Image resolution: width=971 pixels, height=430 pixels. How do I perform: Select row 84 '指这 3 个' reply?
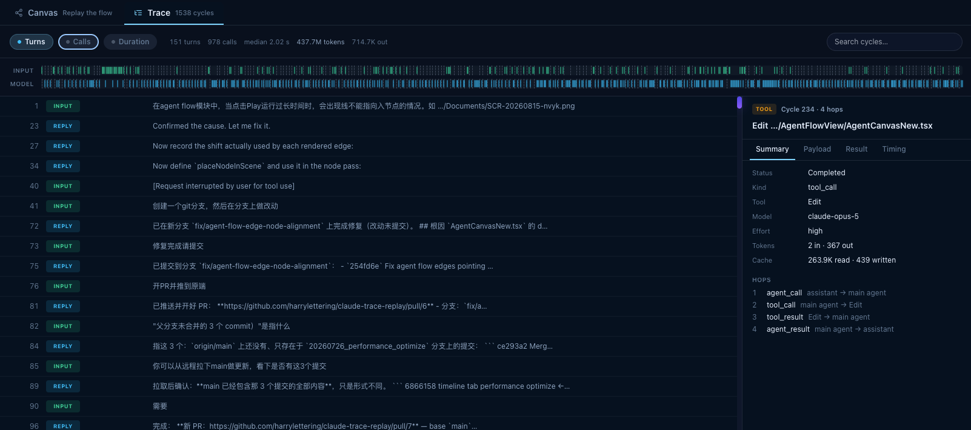coord(369,346)
